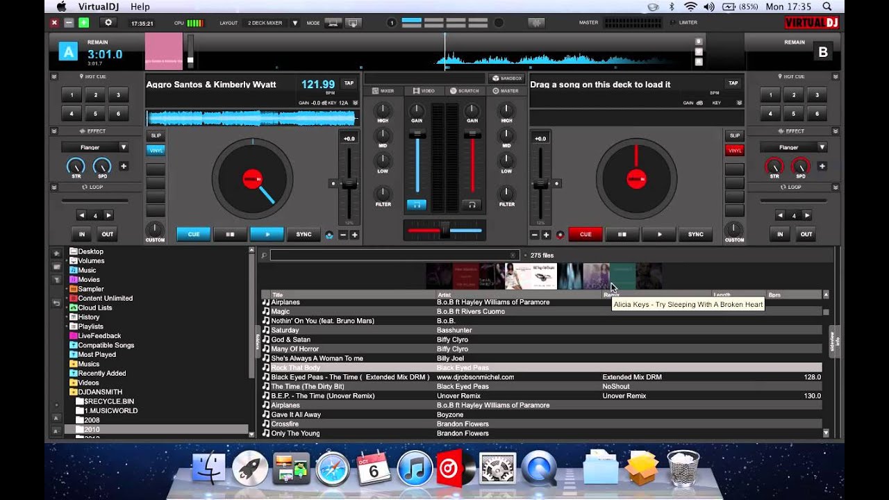Click deck A play button

tap(266, 235)
